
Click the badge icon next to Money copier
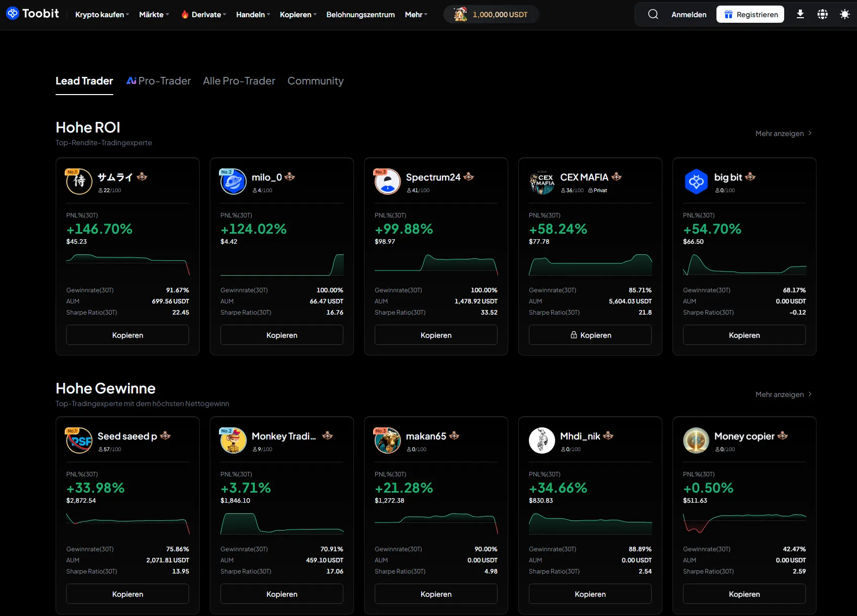pyautogui.click(x=783, y=435)
